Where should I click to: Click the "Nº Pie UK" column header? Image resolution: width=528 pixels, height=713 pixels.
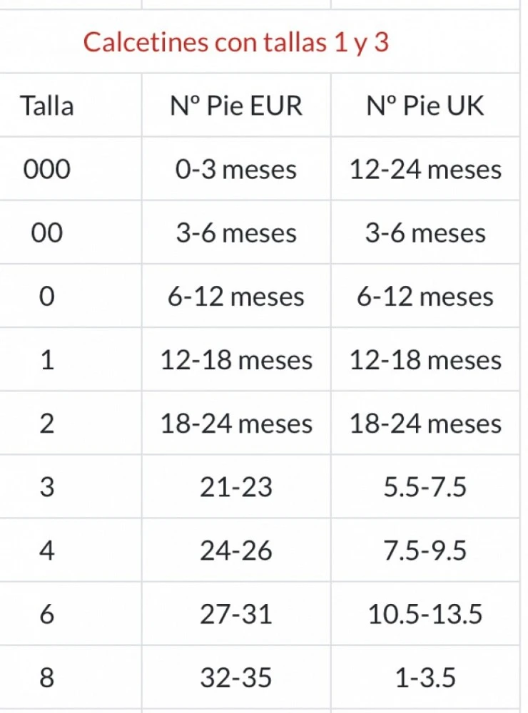pos(425,106)
